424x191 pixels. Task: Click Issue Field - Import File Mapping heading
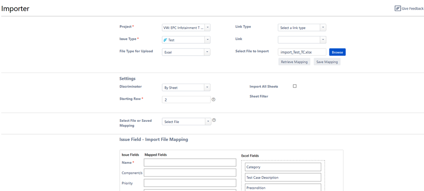[154, 140]
